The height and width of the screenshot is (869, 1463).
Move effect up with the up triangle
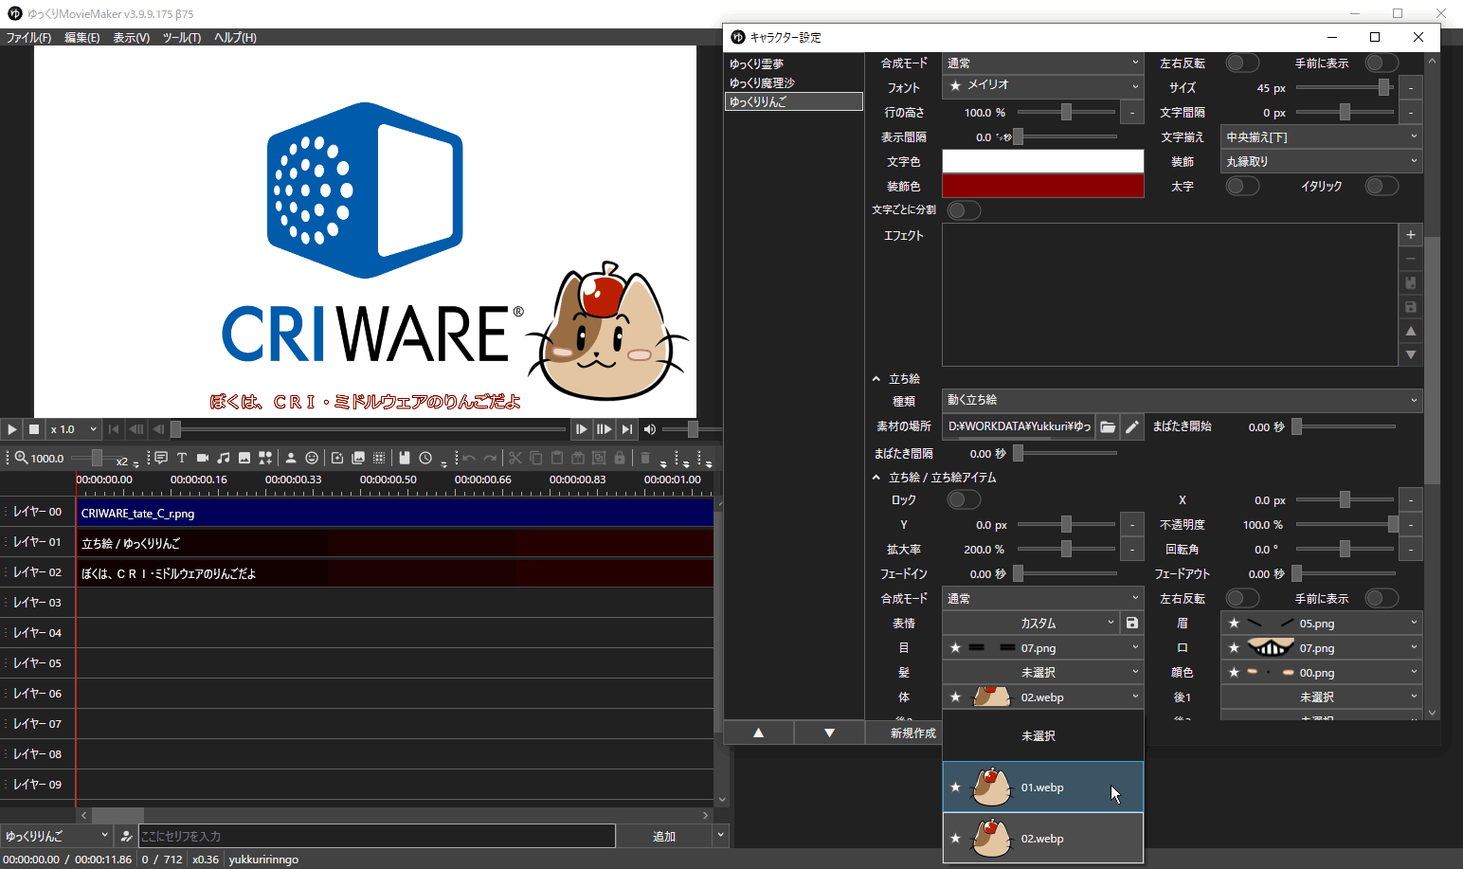coord(1411,331)
